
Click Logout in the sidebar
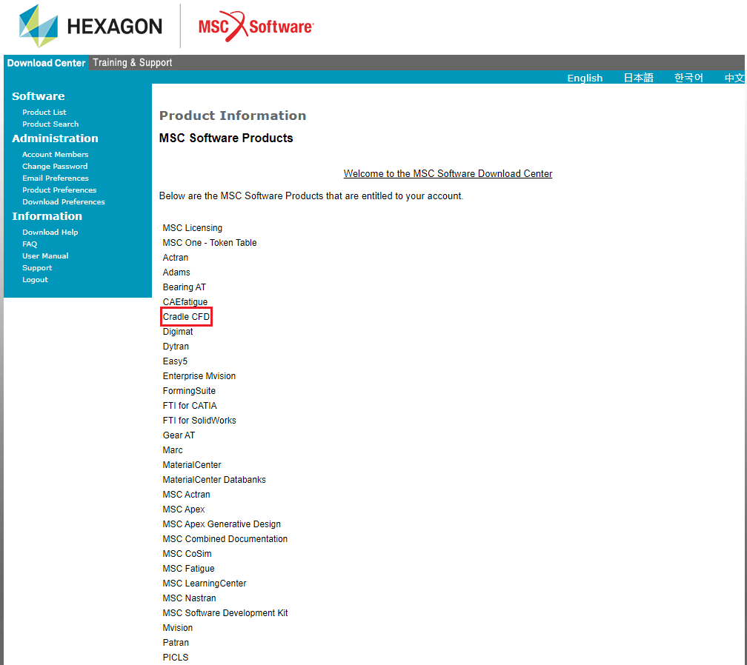click(x=35, y=280)
